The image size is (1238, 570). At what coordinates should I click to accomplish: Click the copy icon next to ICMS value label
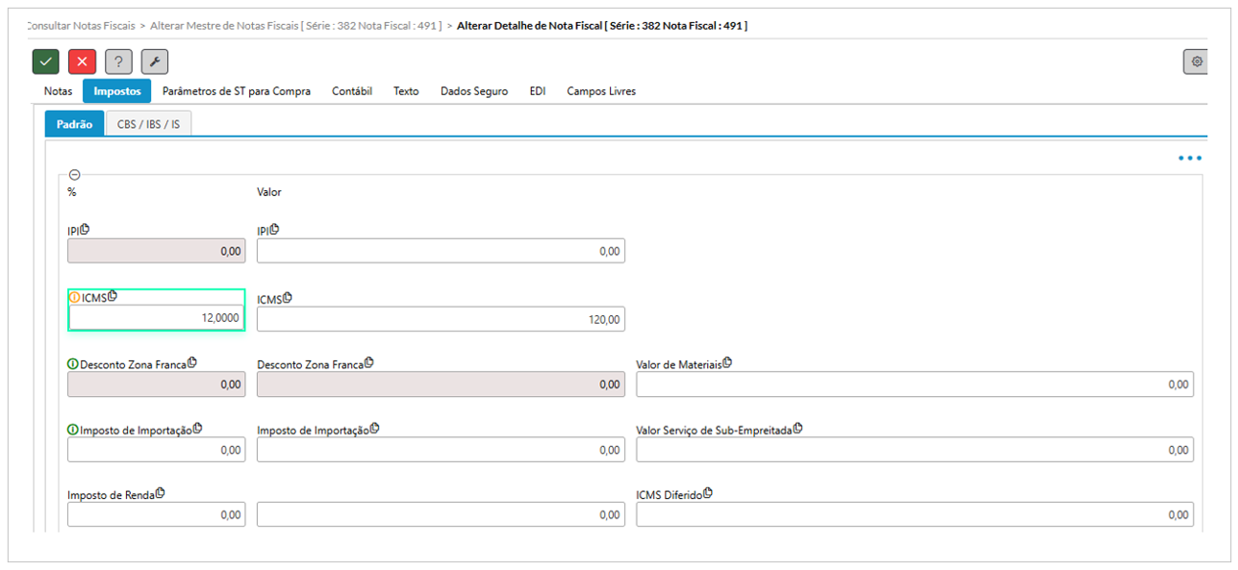point(288,298)
